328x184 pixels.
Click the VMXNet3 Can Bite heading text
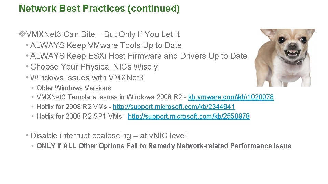coord(103,34)
